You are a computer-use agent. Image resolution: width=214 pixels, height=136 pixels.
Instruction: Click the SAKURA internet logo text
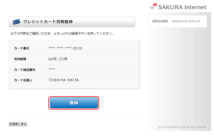(x=182, y=6)
